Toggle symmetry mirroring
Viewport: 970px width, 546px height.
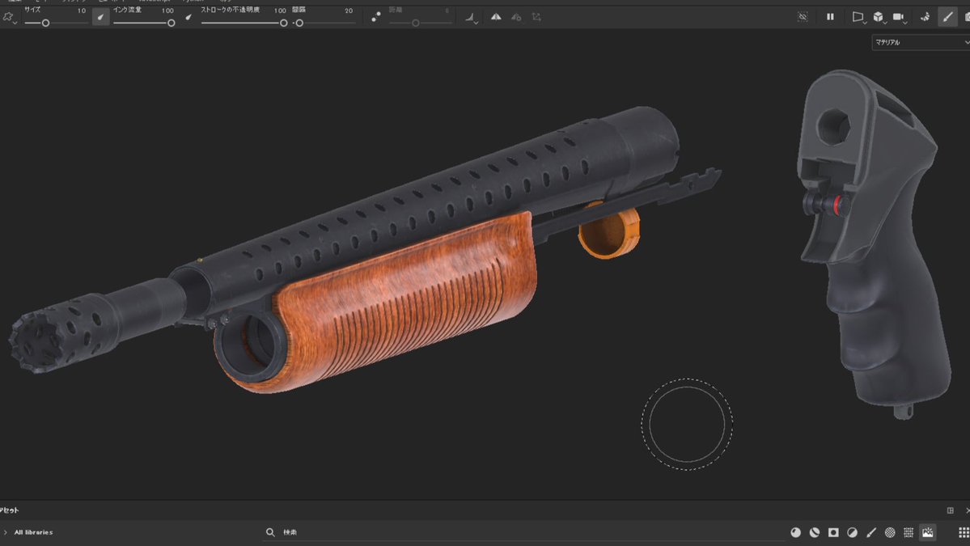pyautogui.click(x=496, y=17)
